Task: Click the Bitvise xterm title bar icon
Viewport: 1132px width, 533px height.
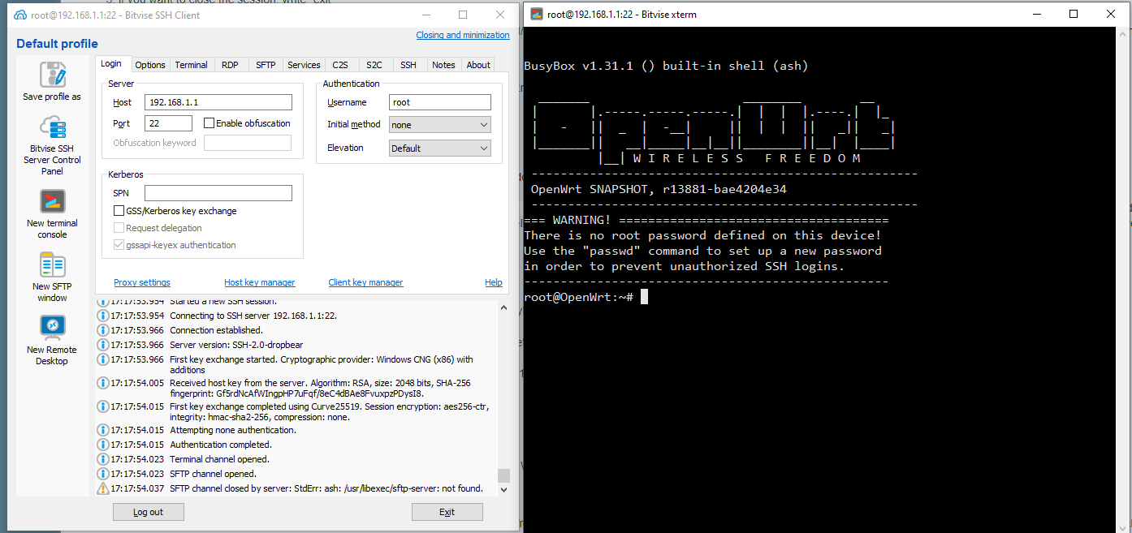Action: pyautogui.click(x=536, y=14)
